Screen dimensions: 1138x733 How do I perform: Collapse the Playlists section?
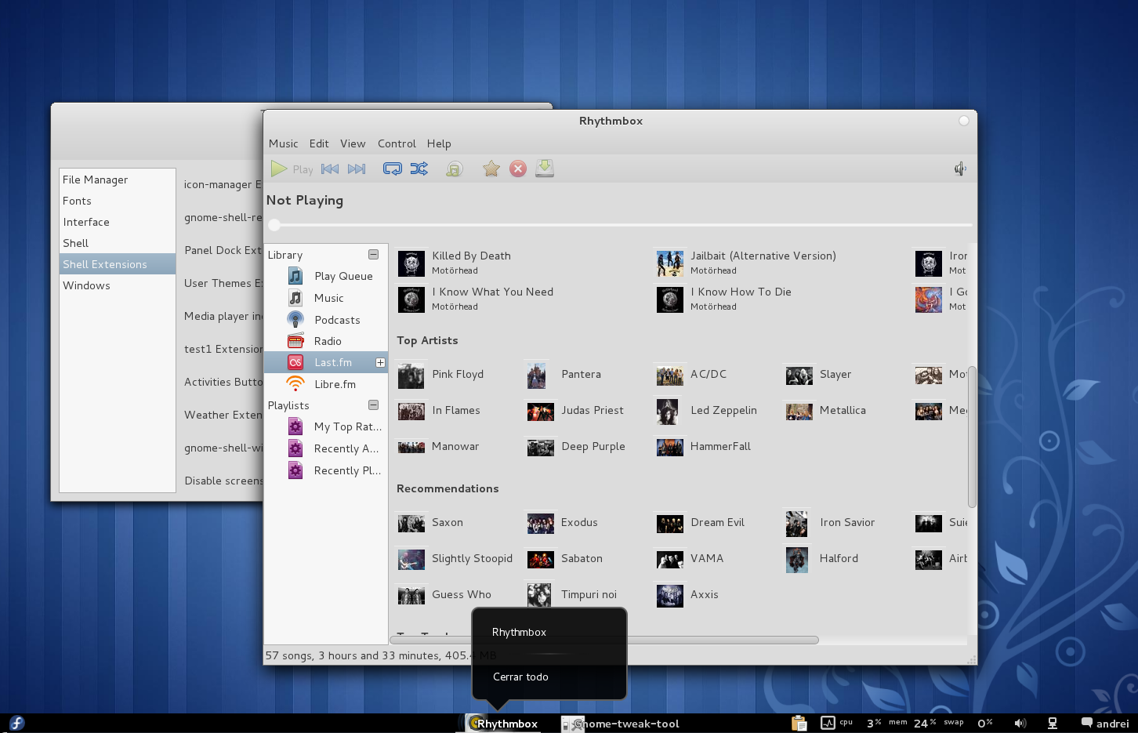(374, 405)
